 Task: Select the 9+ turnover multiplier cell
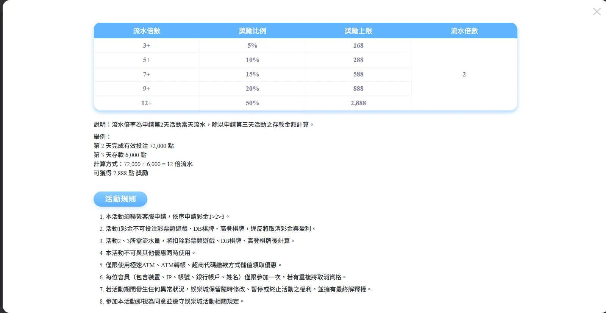click(x=147, y=89)
